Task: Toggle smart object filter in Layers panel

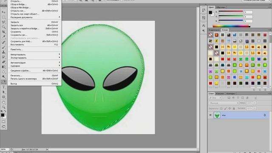Action: 247,98
